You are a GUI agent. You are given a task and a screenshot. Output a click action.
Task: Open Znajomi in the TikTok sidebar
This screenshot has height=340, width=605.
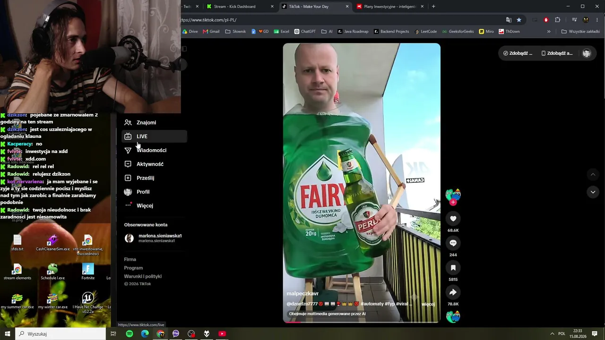click(154, 123)
